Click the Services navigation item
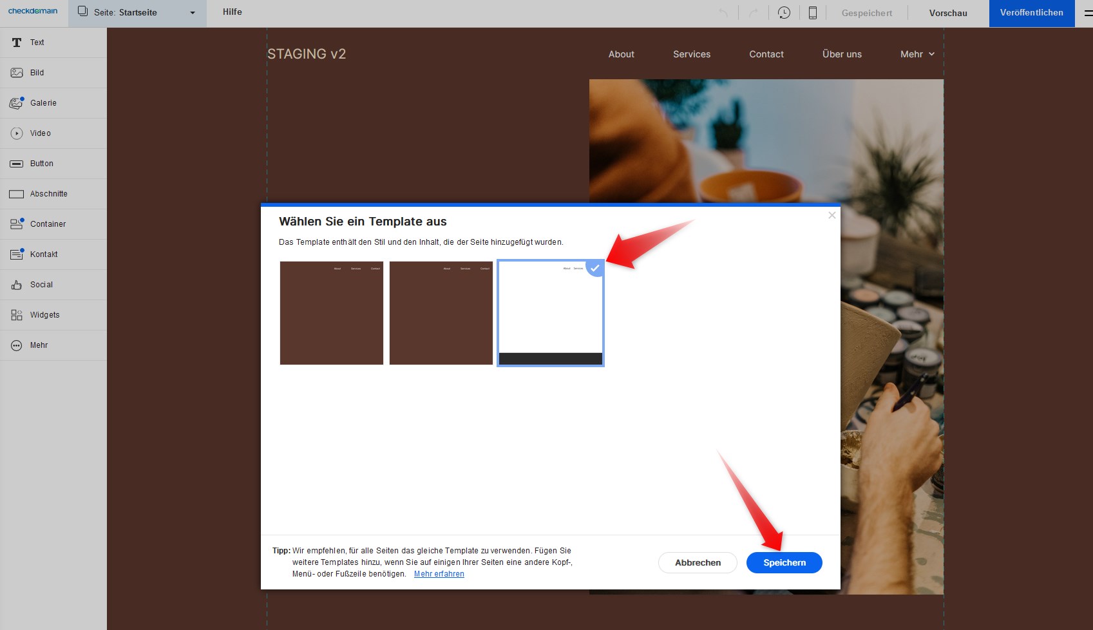The height and width of the screenshot is (630, 1093). click(692, 54)
